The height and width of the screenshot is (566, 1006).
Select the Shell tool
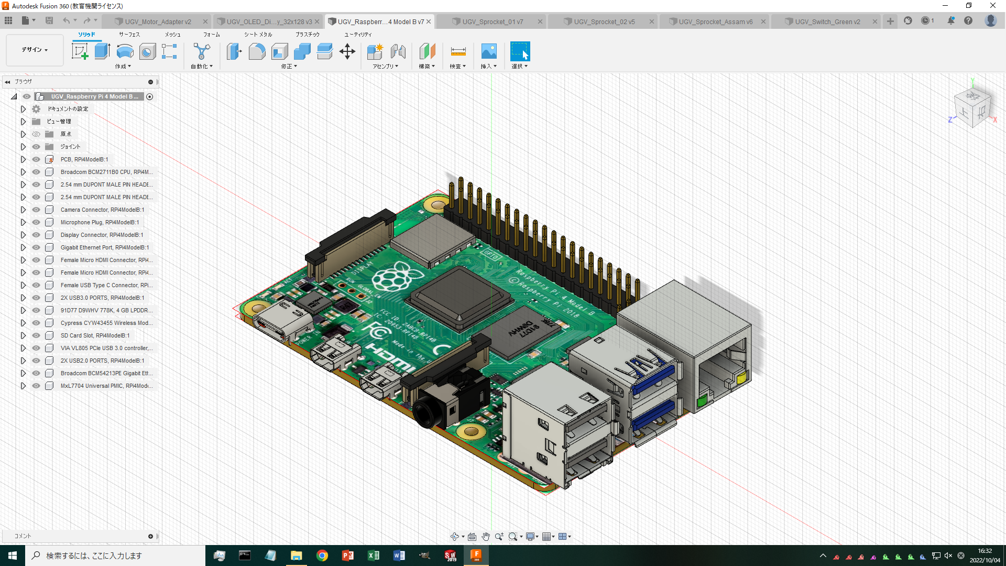coord(279,51)
